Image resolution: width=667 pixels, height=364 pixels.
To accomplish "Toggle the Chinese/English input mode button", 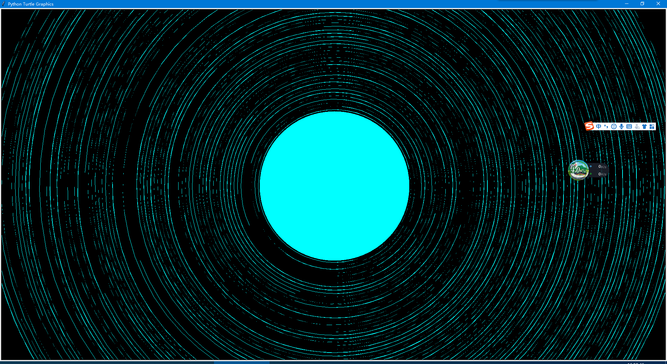I will 598,126.
